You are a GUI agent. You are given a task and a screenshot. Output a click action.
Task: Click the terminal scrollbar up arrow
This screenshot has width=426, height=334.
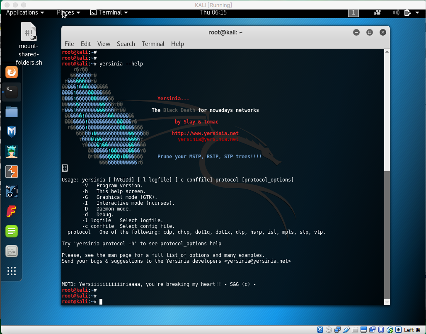(x=387, y=52)
